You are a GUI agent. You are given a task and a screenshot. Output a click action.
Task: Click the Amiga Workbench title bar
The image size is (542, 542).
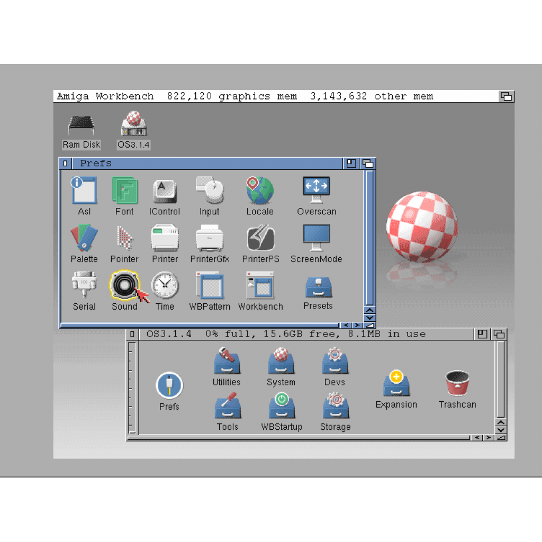(x=265, y=96)
